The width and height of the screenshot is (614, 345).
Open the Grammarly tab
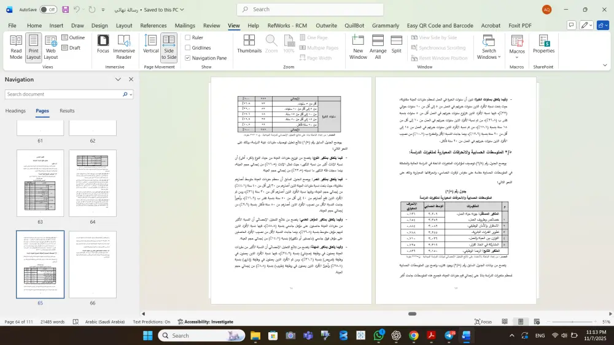coord(386,25)
